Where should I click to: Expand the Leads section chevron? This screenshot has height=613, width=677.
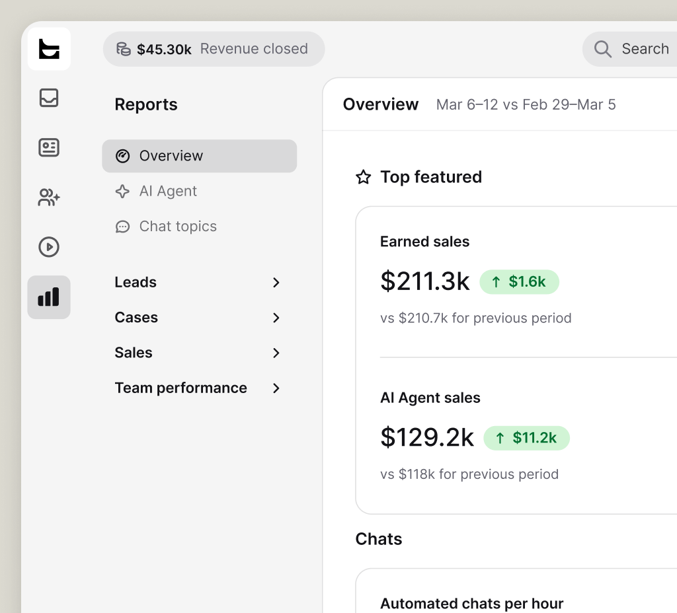276,283
